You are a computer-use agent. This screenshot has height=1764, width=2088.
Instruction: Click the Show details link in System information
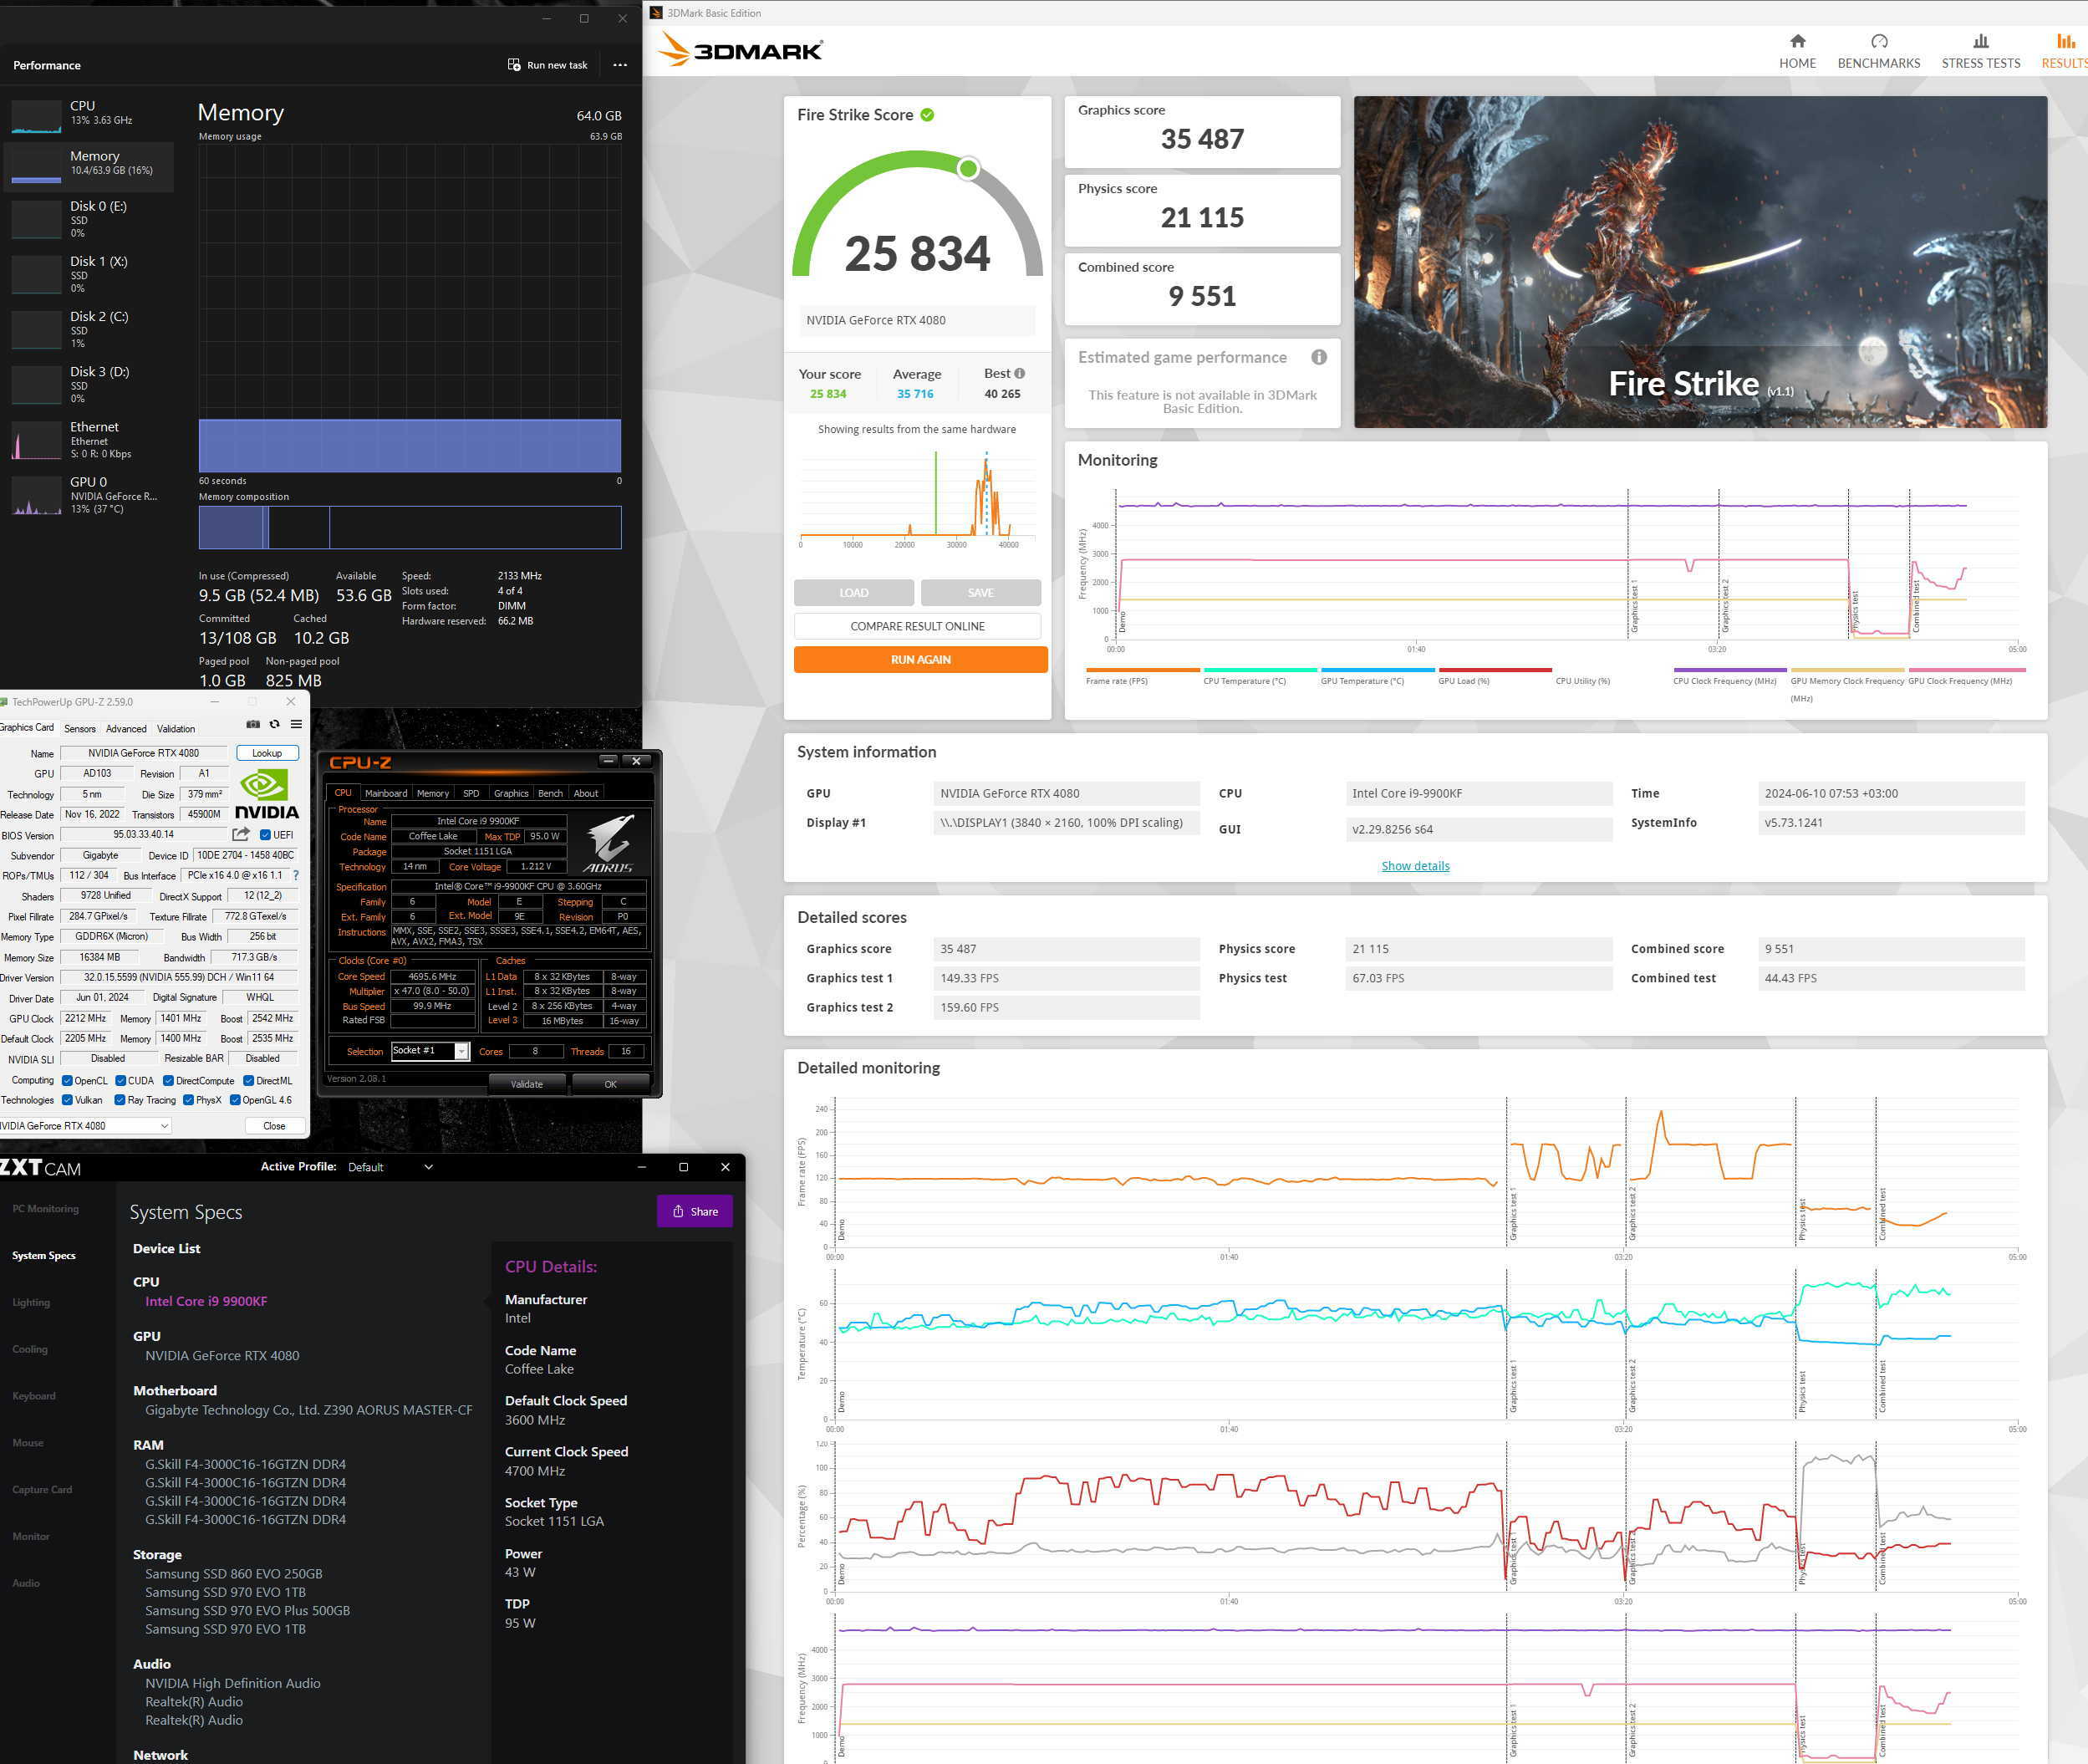[x=1415, y=866]
